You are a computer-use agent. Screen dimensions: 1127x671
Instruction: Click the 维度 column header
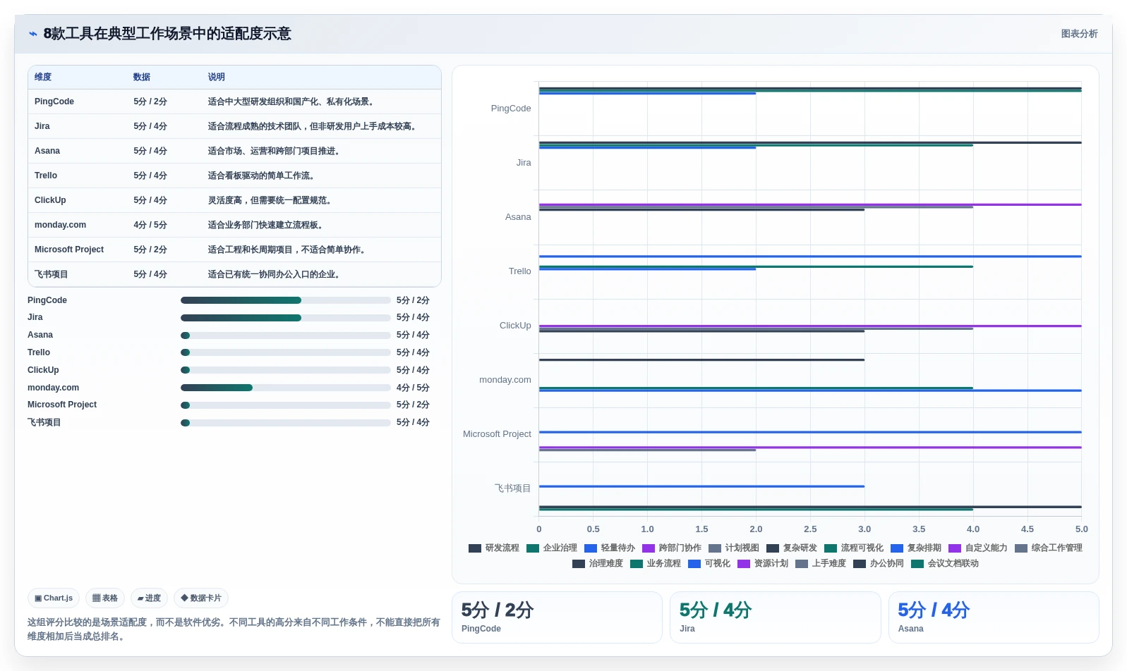pos(43,77)
